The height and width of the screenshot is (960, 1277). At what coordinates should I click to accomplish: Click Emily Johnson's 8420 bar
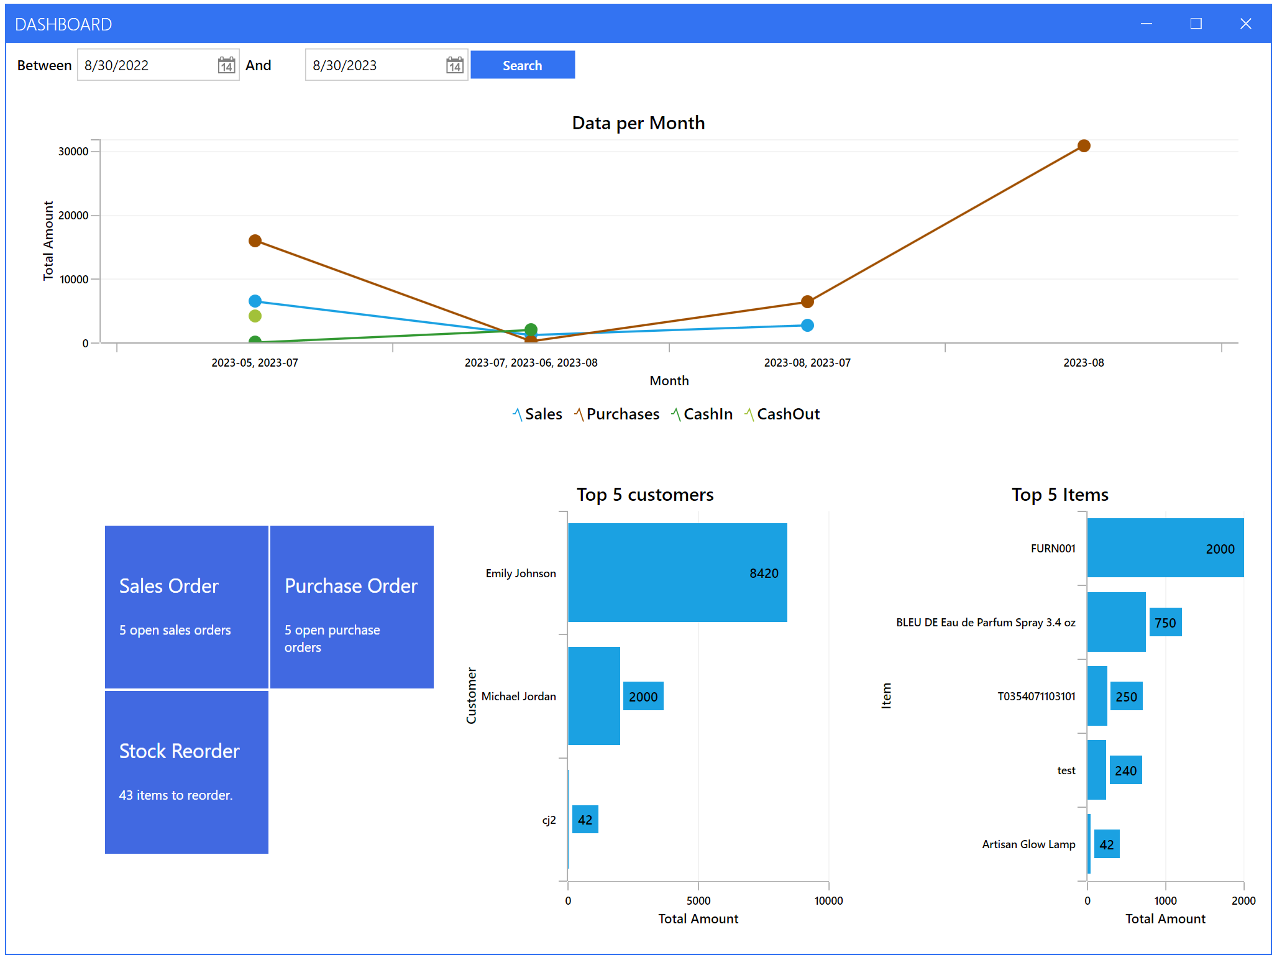coord(677,573)
